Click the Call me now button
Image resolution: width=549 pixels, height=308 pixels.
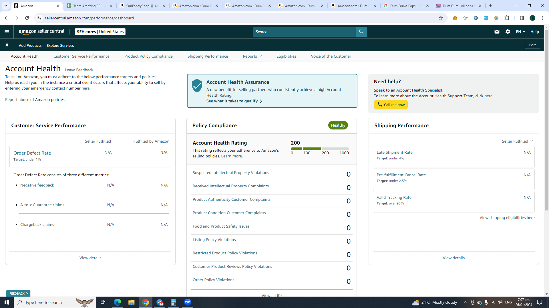point(391,105)
